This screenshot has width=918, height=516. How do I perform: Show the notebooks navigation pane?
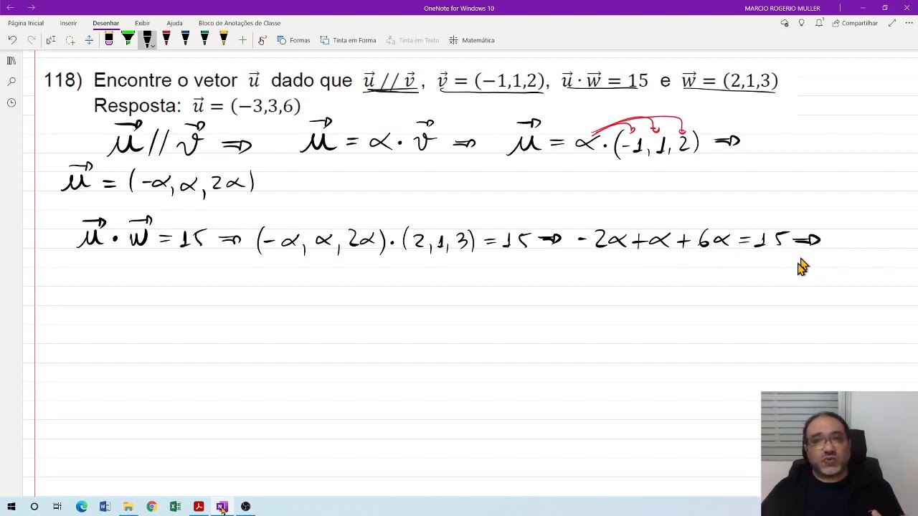[11, 61]
